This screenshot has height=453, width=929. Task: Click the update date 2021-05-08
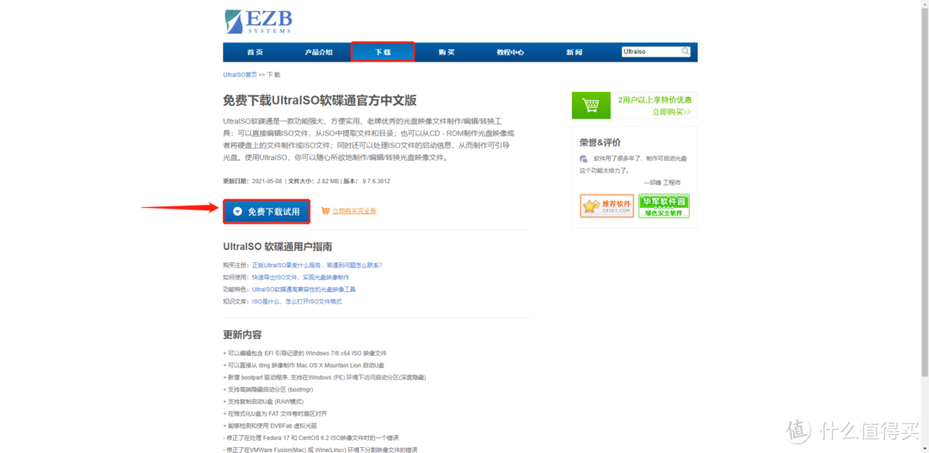(x=267, y=181)
